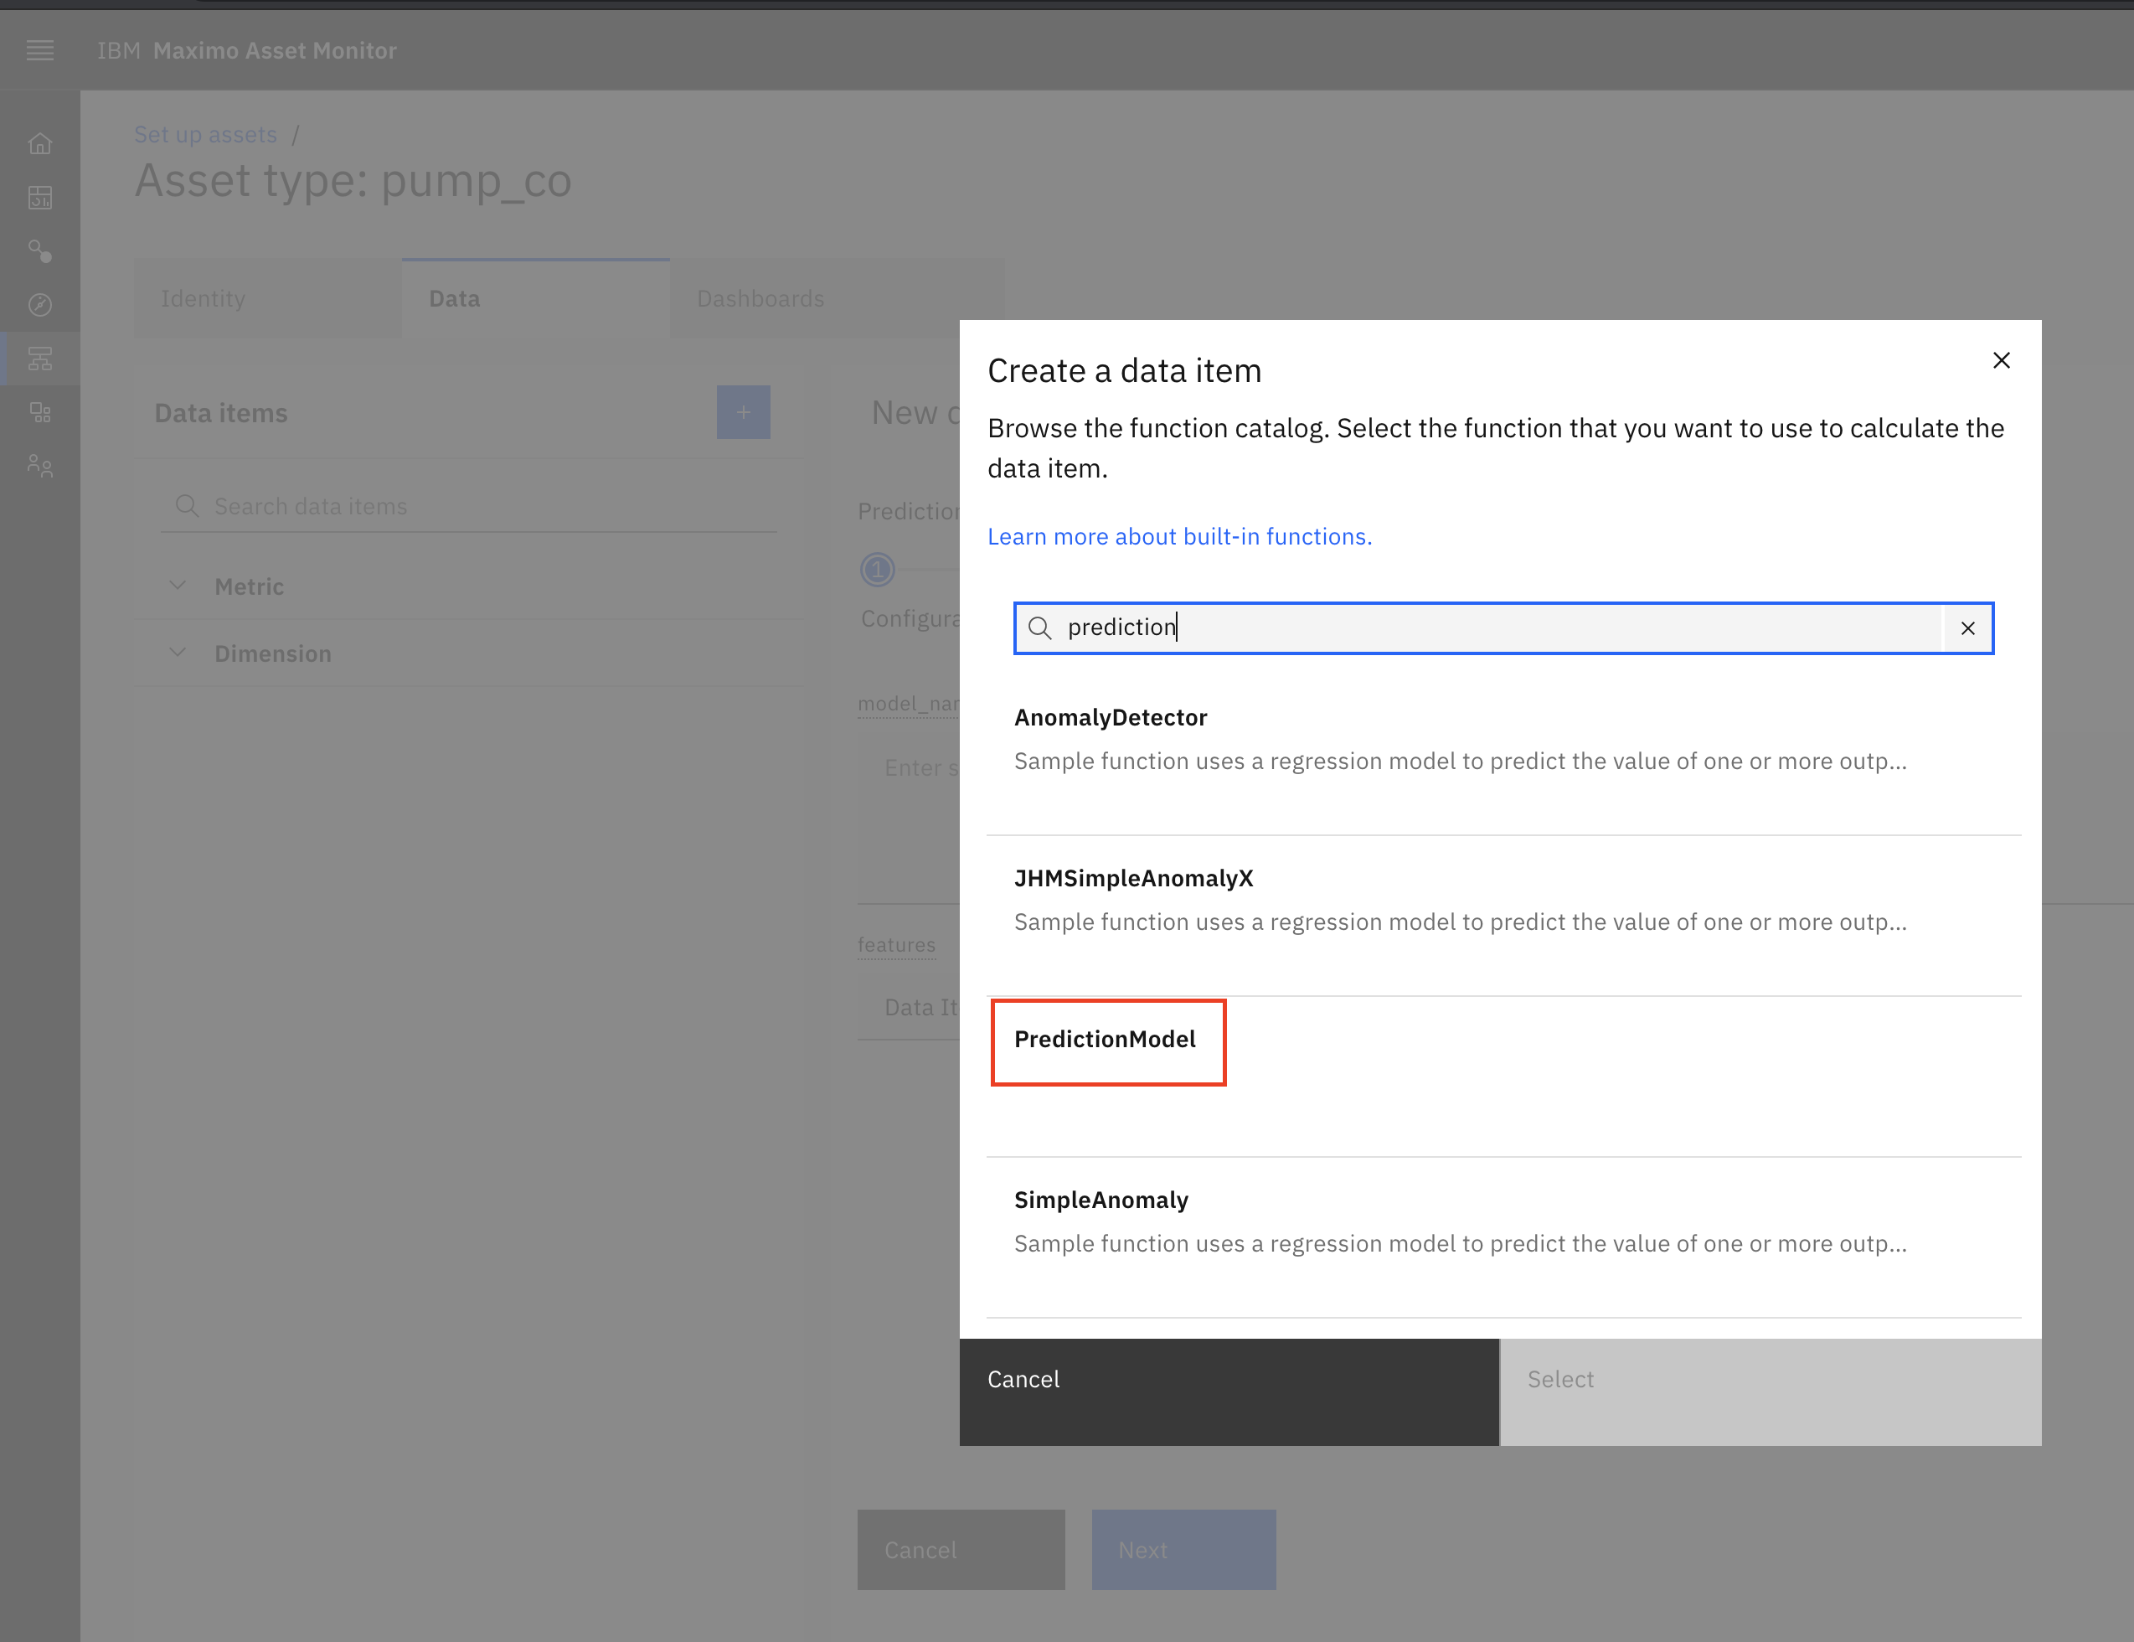This screenshot has height=1642, width=2134.
Task: Open the Dashboards icon in sidebar
Action: tap(40, 199)
